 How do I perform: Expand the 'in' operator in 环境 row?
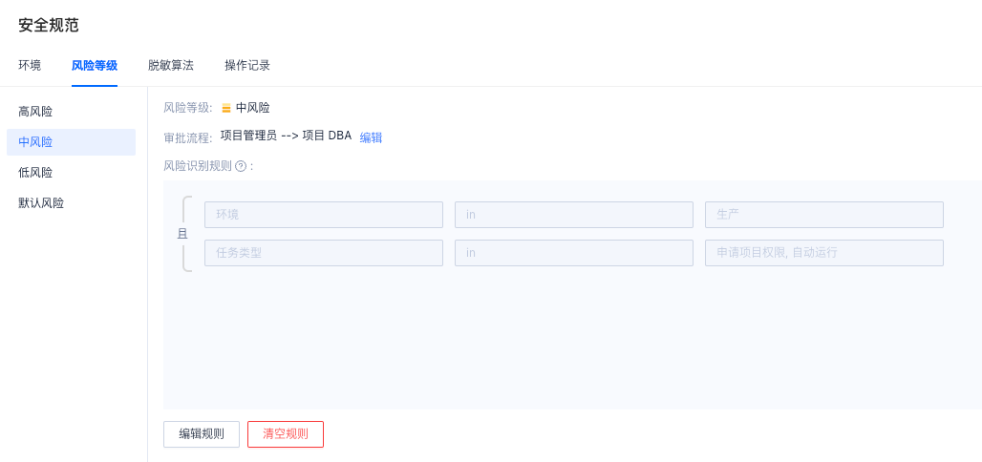[573, 215]
